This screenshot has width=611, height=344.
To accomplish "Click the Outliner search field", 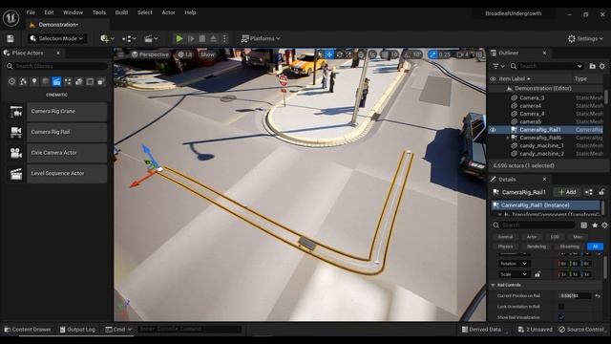I will (547, 66).
